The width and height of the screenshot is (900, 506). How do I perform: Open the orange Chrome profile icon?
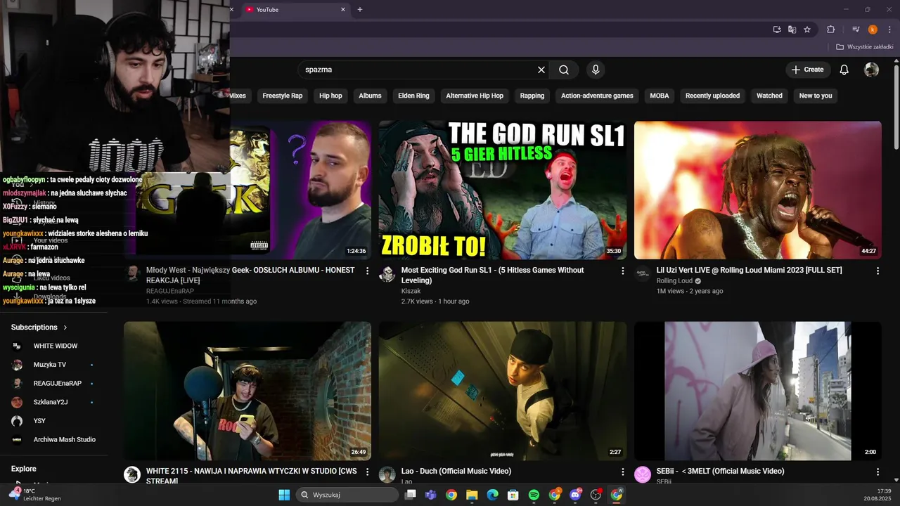(x=873, y=30)
